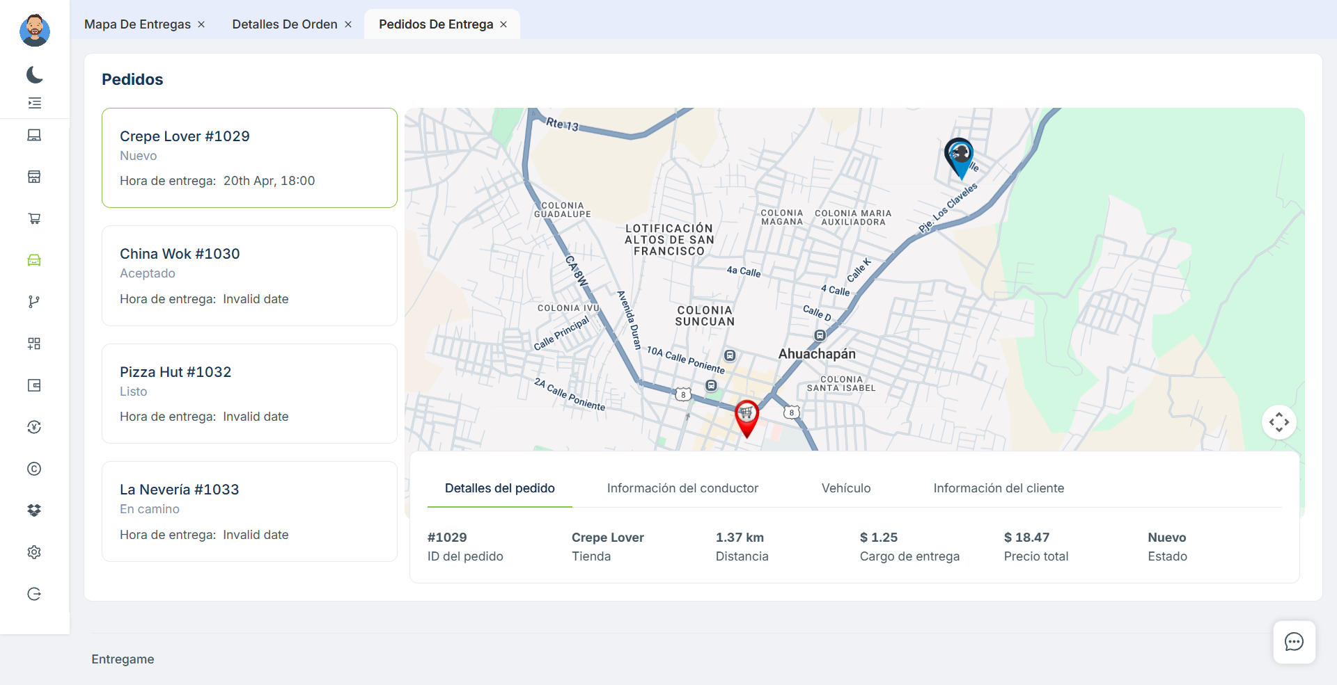Viewport: 1337px width, 685px height.
Task: Switch to Mapa De Entregas tab
Action: click(x=137, y=24)
